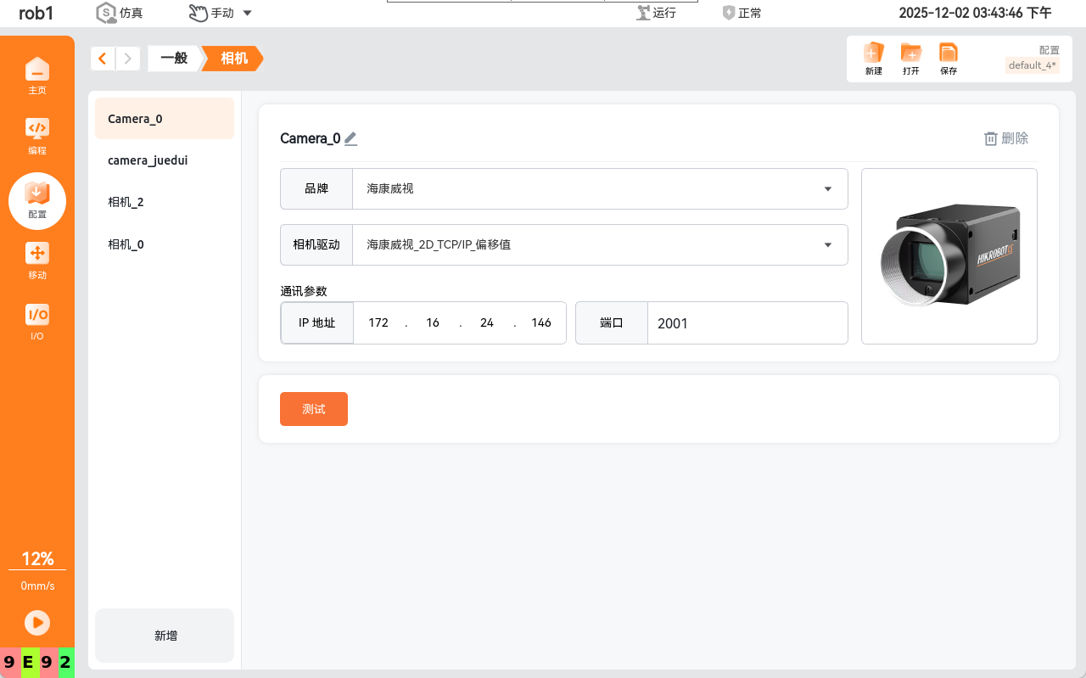Viewport: 1086px width, 678px height.
Task: Open the I/O panel in sidebar
Action: point(37,321)
